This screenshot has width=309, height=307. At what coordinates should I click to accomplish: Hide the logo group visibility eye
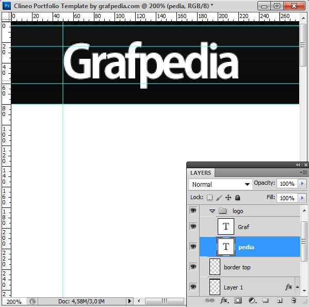(193, 211)
